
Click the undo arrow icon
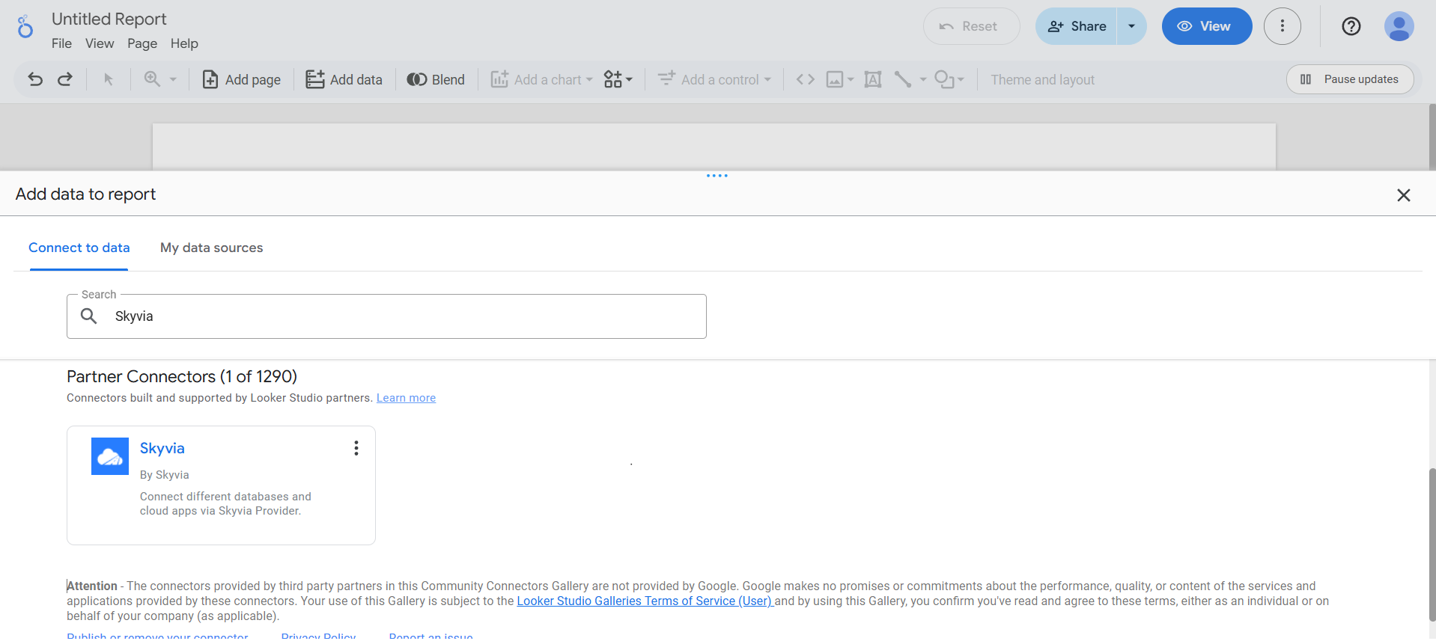[x=35, y=79]
